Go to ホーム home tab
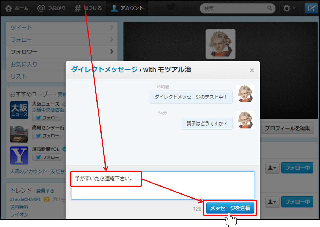This screenshot has height=227, width=320. click(x=17, y=8)
